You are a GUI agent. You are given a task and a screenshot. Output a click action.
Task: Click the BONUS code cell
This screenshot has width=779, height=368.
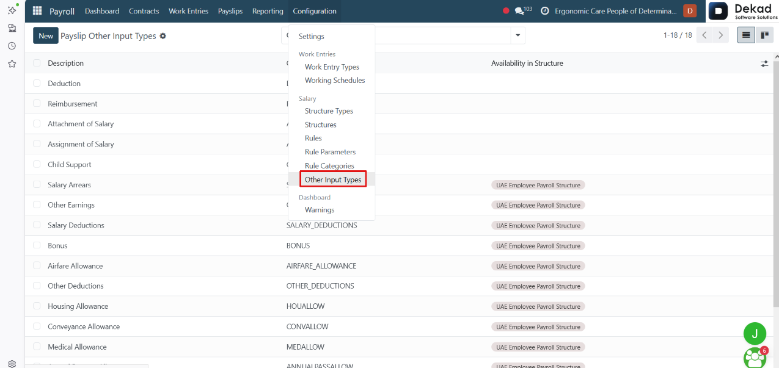coord(298,245)
